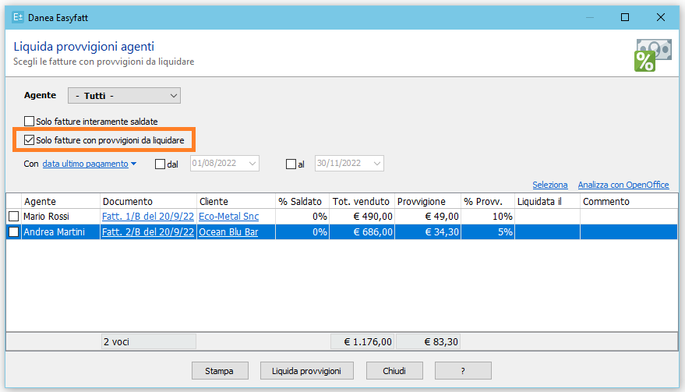Click the Commento column header
This screenshot has width=685, height=392.
point(629,201)
